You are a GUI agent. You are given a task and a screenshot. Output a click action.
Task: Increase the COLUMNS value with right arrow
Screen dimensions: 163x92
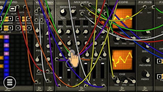pyautogui.click(x=10, y=19)
